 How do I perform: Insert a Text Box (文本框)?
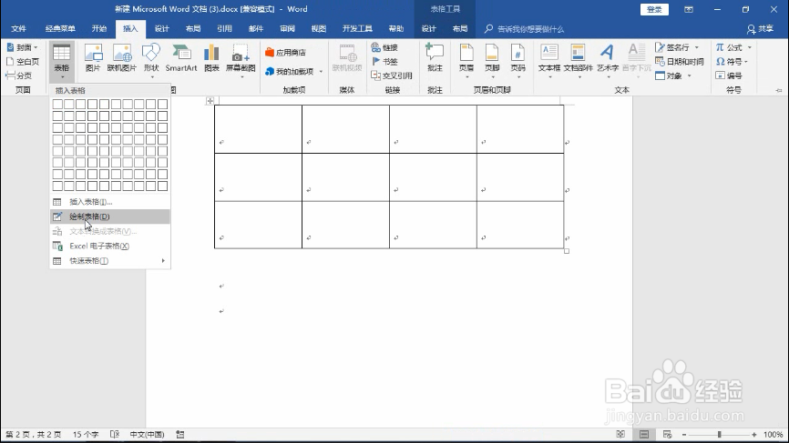pos(549,61)
